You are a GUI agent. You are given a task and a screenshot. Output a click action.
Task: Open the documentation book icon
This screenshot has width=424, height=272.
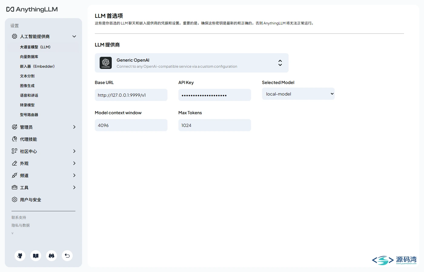pos(36,256)
